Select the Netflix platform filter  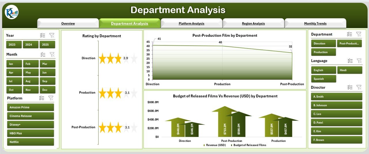point(30,142)
